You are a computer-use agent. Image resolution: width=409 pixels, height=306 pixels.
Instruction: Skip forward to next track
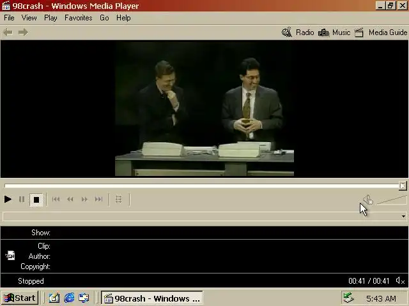98,200
